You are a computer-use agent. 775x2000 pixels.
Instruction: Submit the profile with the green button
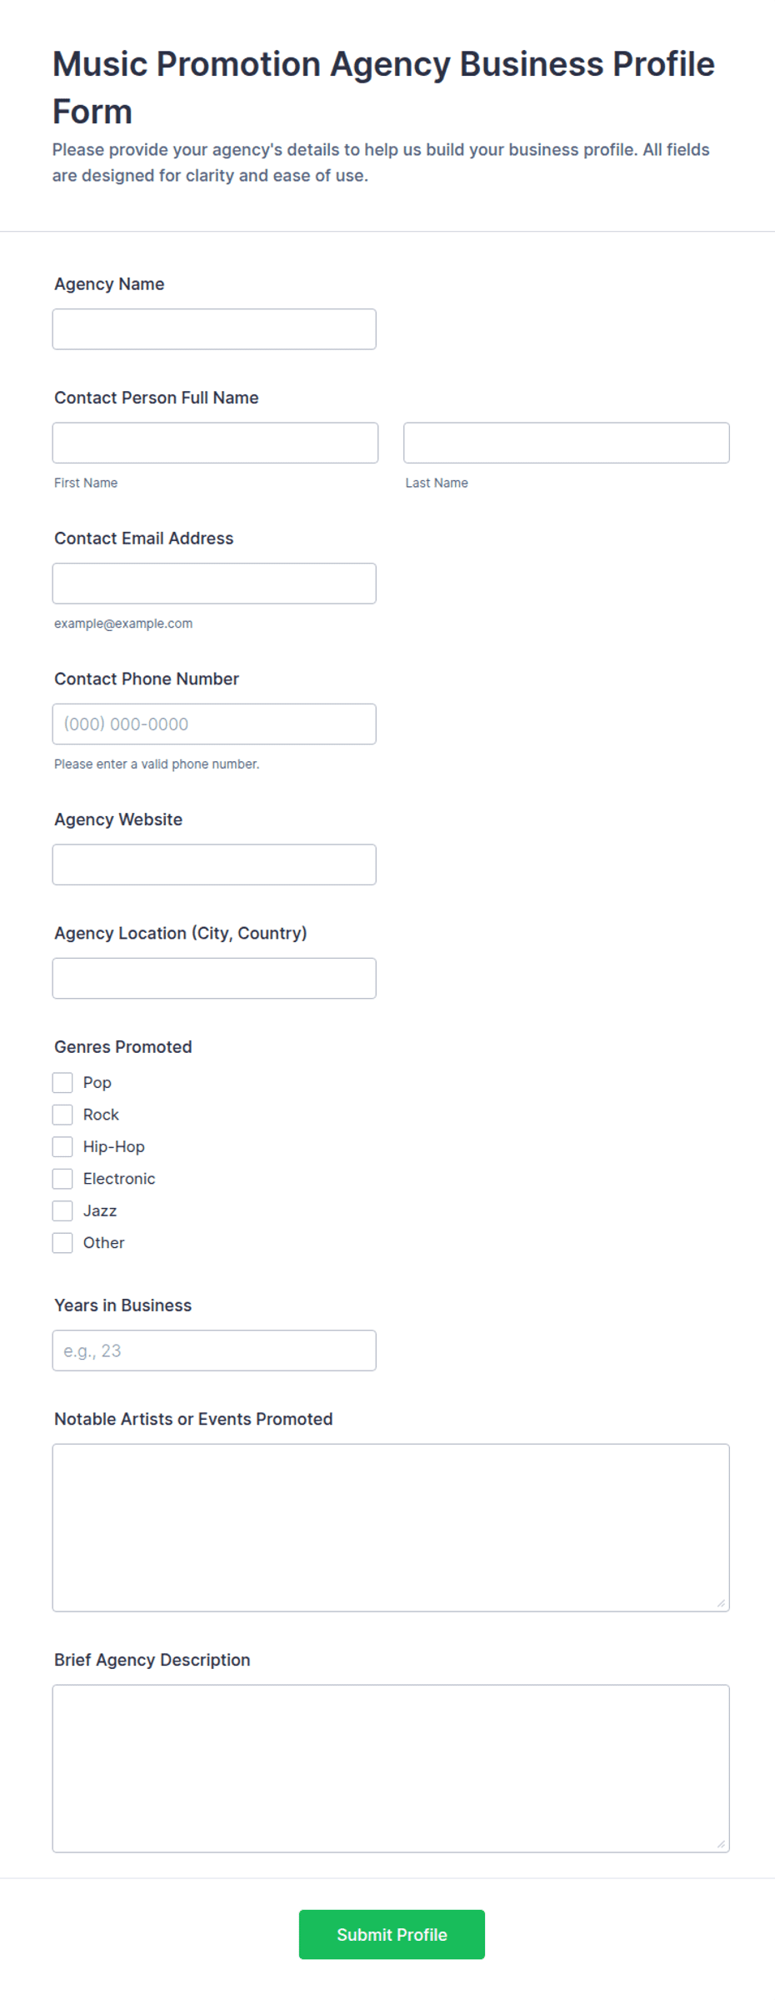(392, 1935)
